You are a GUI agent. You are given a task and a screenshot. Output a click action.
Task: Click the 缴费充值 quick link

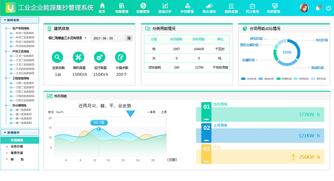point(17,153)
